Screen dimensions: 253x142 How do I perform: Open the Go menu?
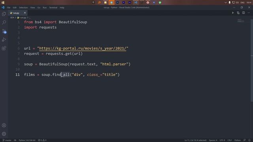tap(39, 7)
